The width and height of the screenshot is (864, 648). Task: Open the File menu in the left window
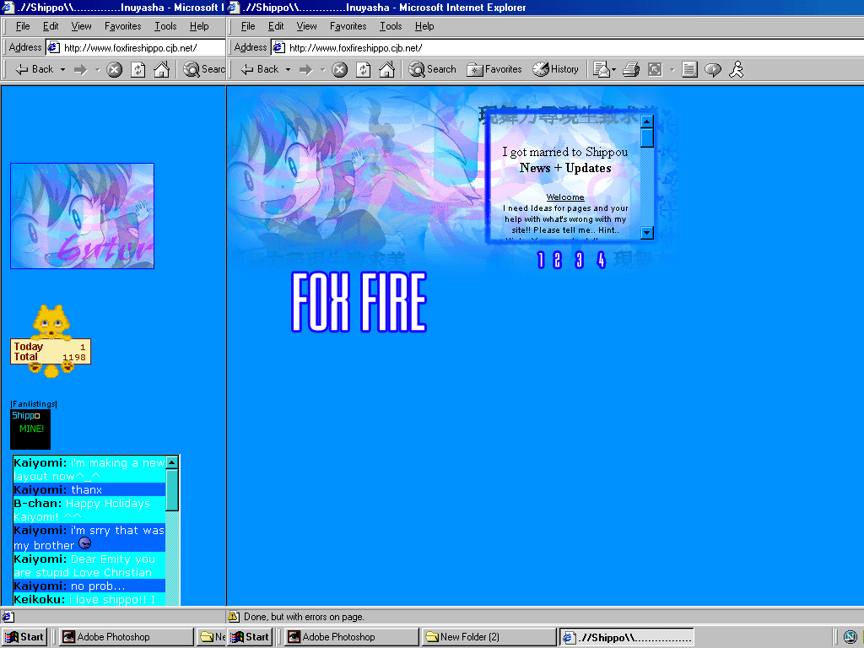23,26
